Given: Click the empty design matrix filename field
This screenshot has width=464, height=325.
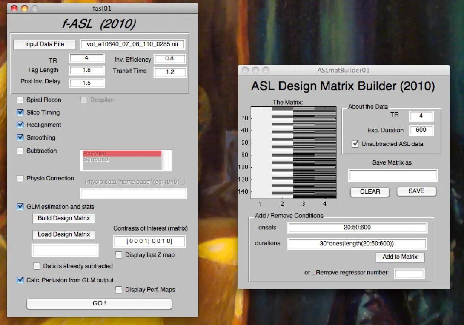Looking at the screenshot, I should pyautogui.click(x=65, y=250).
